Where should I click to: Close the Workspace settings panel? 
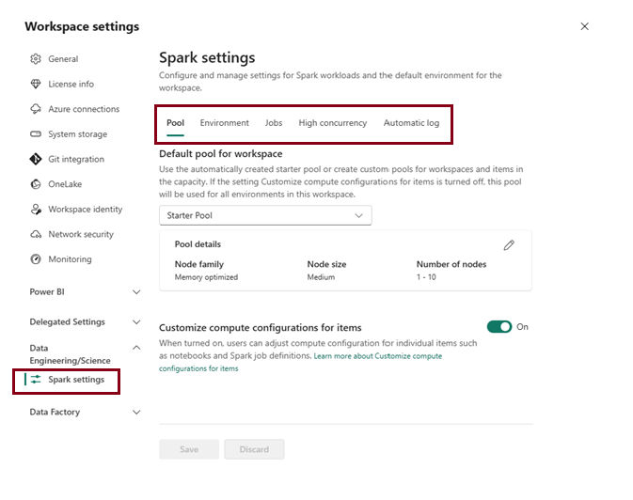point(584,26)
